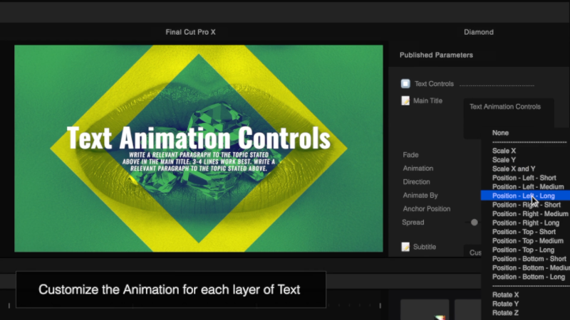Select Position - Right - Medium
Image resolution: width=570 pixels, height=320 pixels.
tap(530, 214)
